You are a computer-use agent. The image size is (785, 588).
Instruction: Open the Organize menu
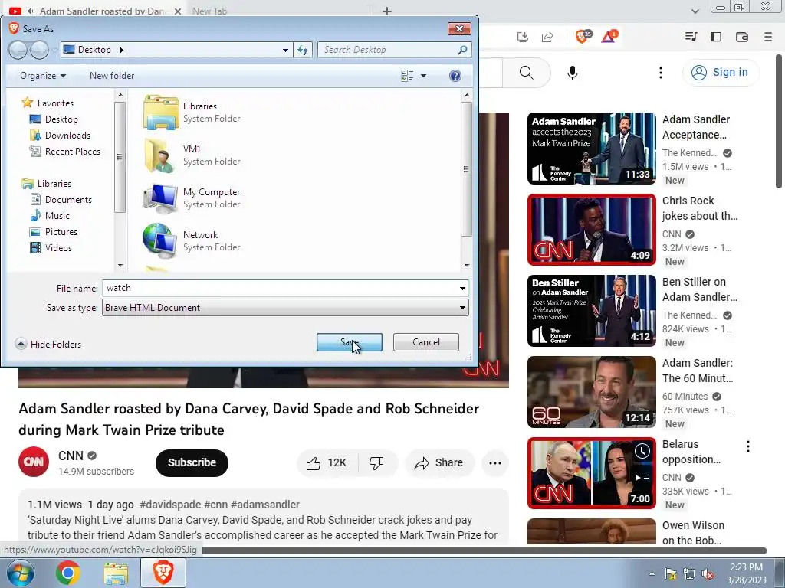click(x=43, y=76)
